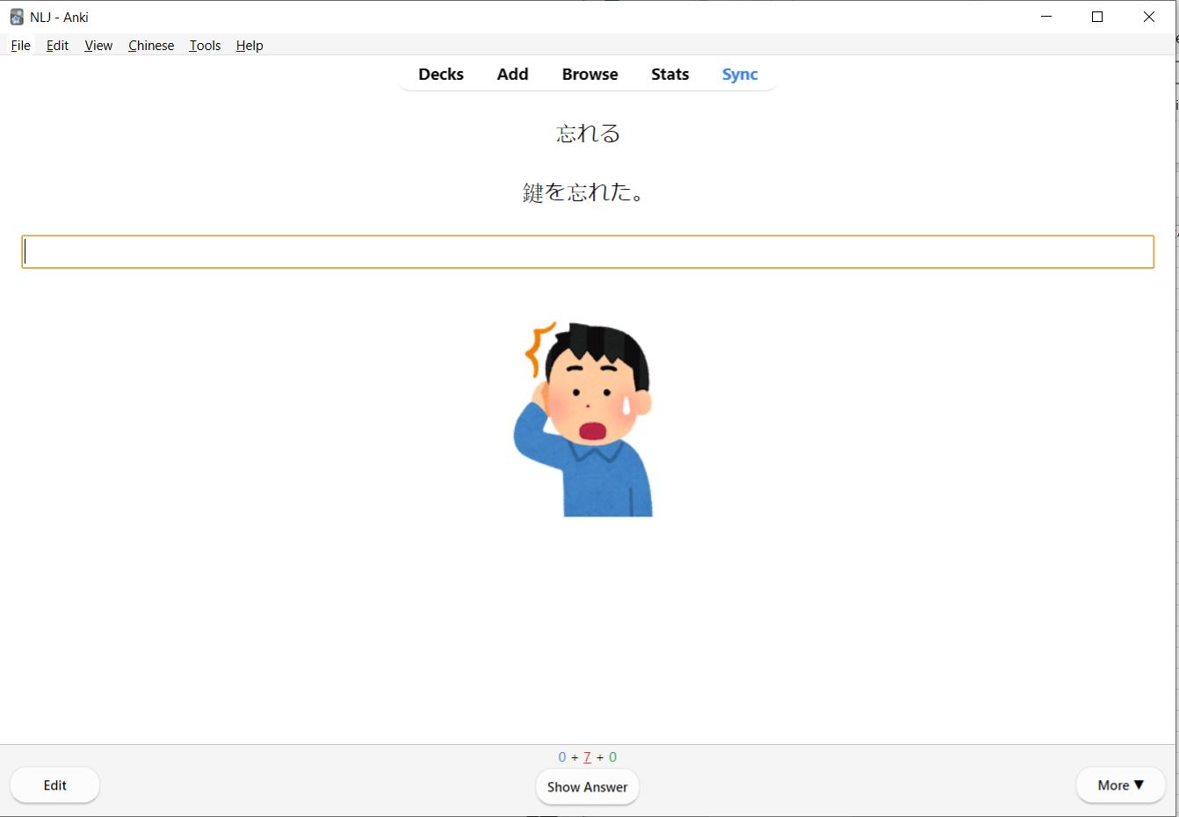Click the Anki app icon in title bar
1179x817 pixels.
pos(17,17)
